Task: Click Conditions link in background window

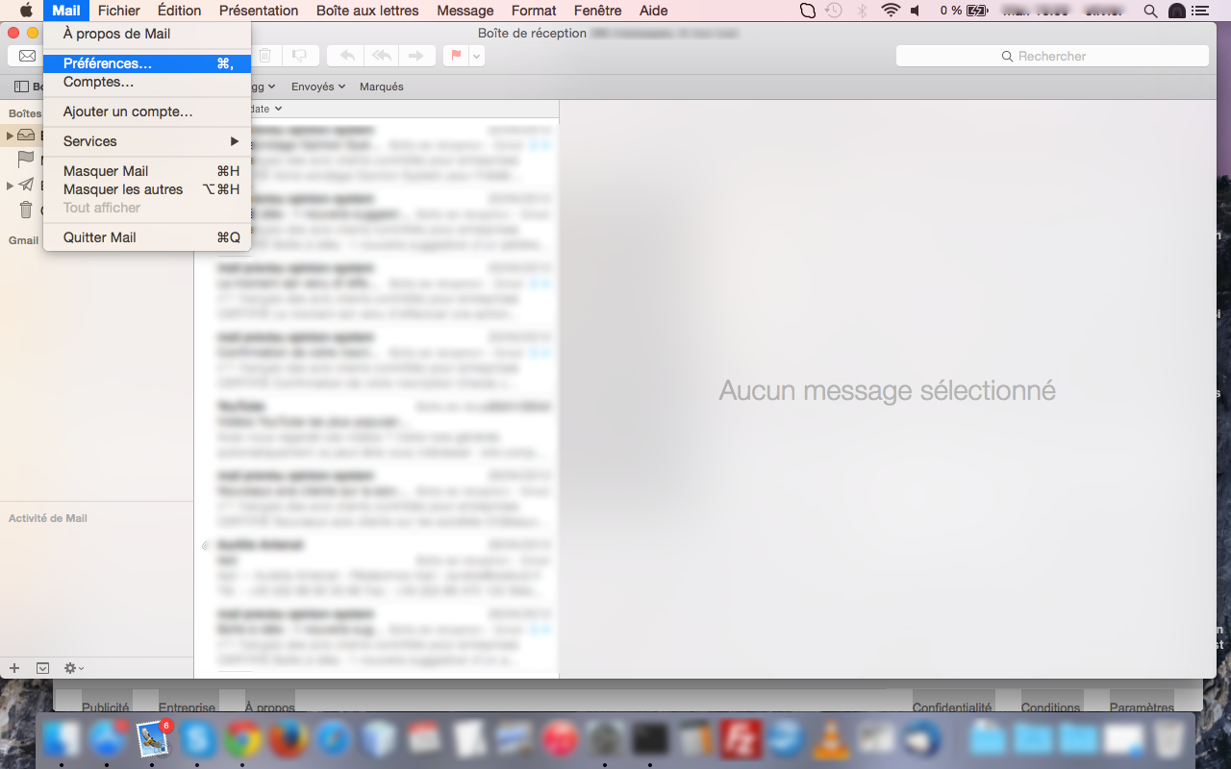Action: [1050, 707]
